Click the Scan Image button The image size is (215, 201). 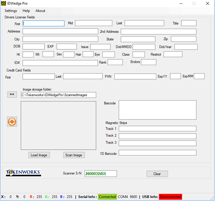(74, 155)
